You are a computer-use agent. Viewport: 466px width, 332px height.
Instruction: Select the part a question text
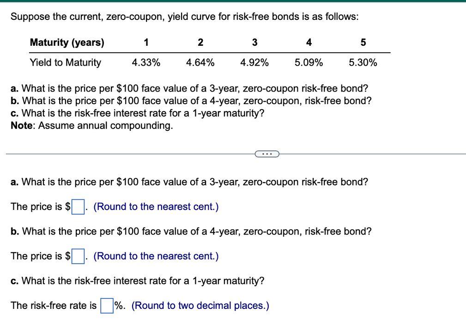tap(189, 182)
